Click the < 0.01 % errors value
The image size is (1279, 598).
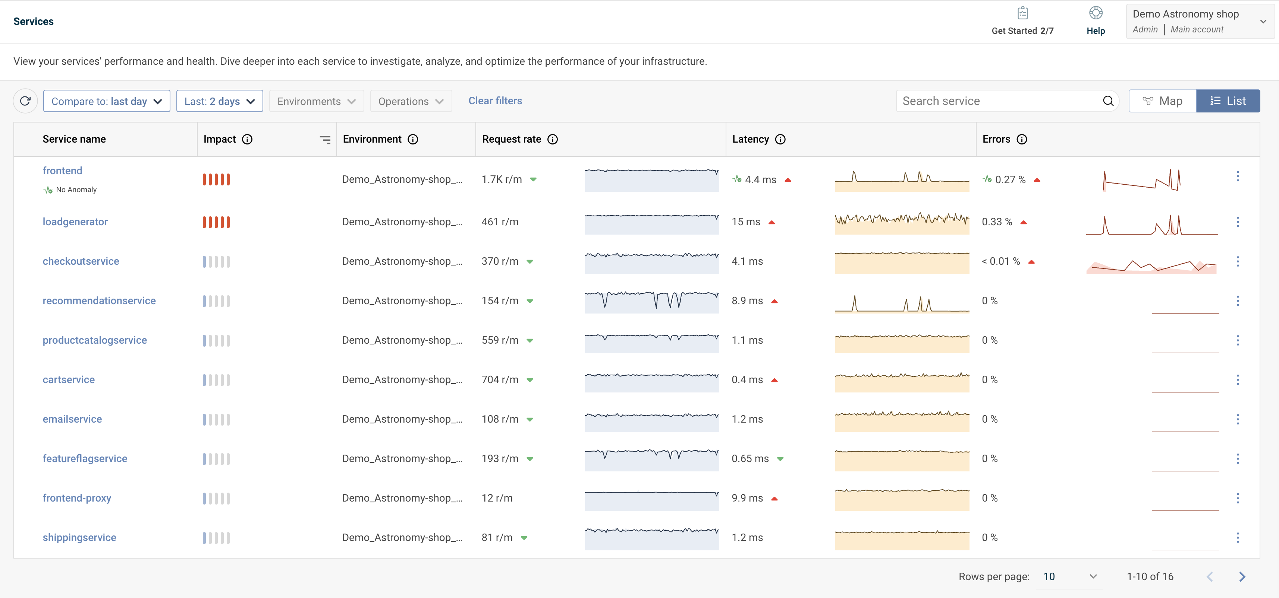pyautogui.click(x=1000, y=261)
